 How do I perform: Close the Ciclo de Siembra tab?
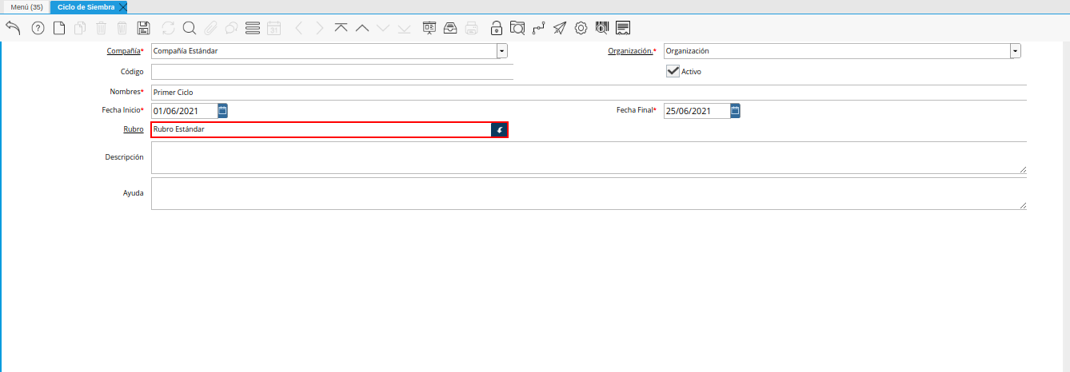(x=122, y=7)
